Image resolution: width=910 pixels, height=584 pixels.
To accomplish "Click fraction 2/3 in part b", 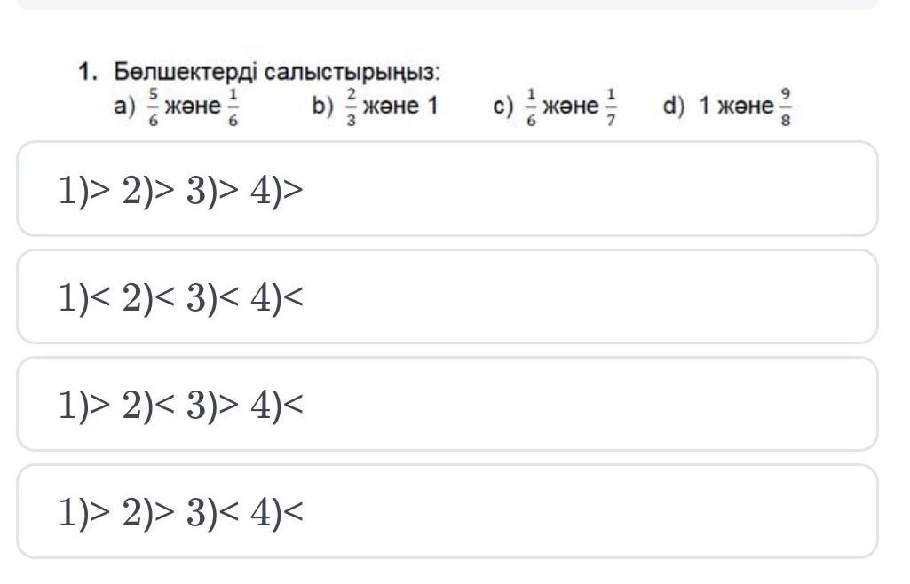I will pos(351,107).
